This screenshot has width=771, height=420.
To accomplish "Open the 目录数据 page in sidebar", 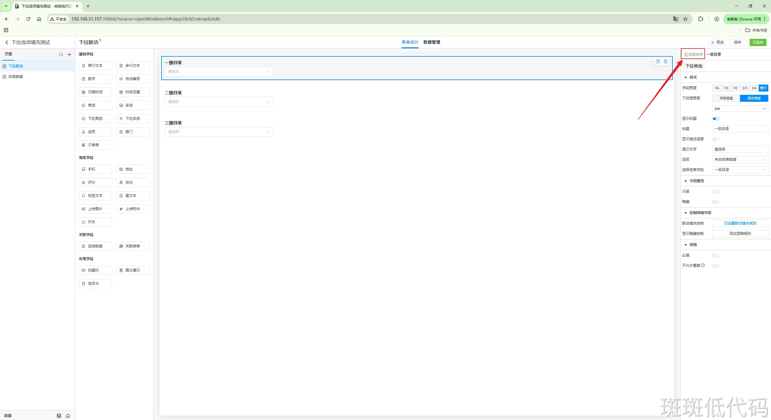I will [16, 77].
